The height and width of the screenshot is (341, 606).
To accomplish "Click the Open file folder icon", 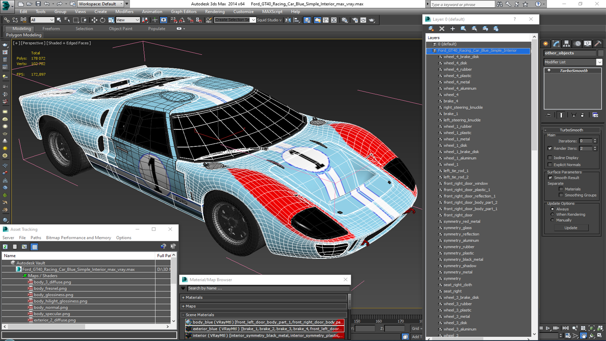I will (29, 4).
